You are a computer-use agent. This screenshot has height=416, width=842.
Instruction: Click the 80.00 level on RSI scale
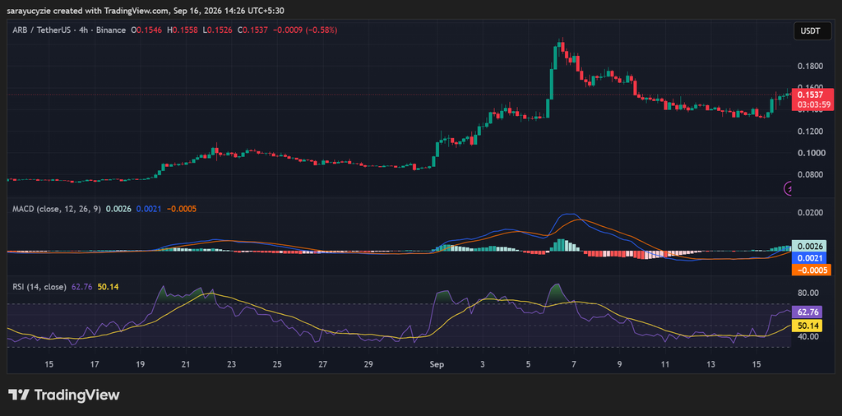(x=809, y=293)
